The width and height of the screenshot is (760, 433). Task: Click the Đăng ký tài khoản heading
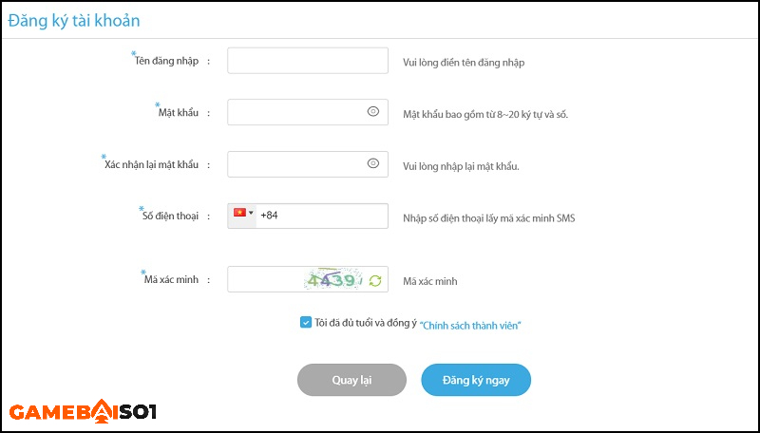pos(74,21)
